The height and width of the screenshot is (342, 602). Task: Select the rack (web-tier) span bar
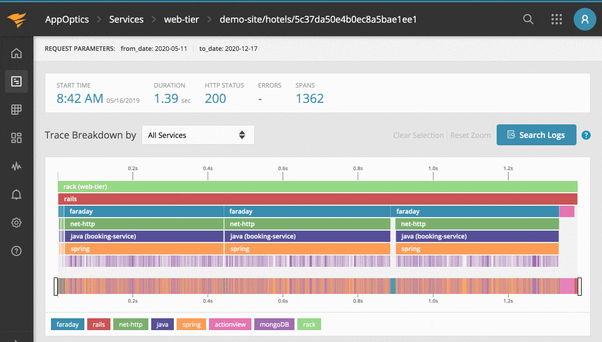tap(318, 187)
